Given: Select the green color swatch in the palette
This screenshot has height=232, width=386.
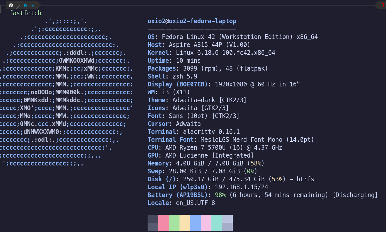Looking at the screenshot, I should 174,222.
